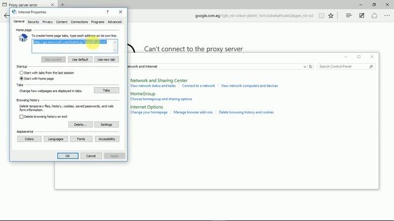Switch to the General tab
Screen dimensions: 394x221
(x=19, y=21)
